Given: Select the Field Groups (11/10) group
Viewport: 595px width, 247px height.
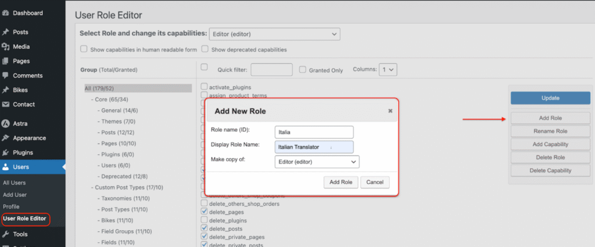Looking at the screenshot, I should pos(126,231).
